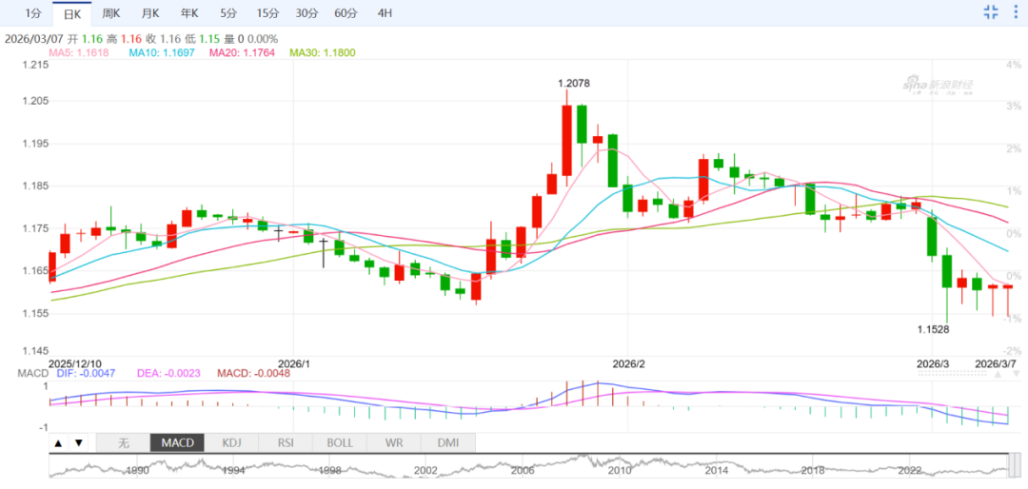Switch to the 周K weekly chart tab
The image size is (1028, 489).
click(111, 13)
